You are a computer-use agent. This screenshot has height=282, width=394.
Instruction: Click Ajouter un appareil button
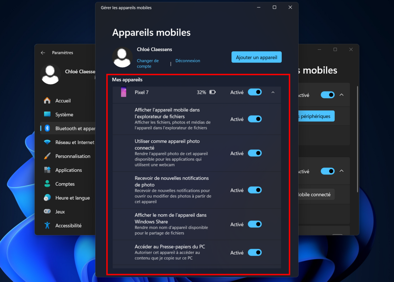click(x=256, y=57)
